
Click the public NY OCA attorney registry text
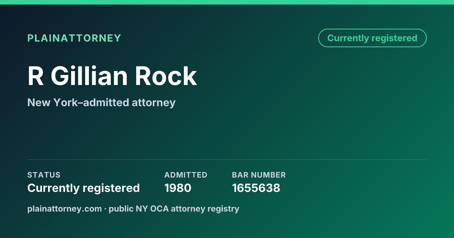point(174,209)
